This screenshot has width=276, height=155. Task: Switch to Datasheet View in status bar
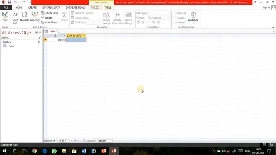coord(264,145)
